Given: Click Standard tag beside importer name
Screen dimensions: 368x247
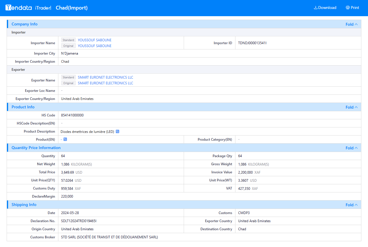Looking at the screenshot, I should (68, 40).
